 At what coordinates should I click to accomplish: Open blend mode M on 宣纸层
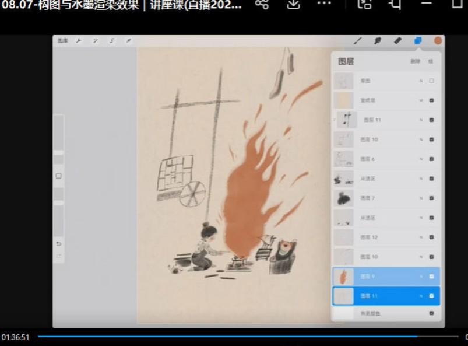point(421,100)
